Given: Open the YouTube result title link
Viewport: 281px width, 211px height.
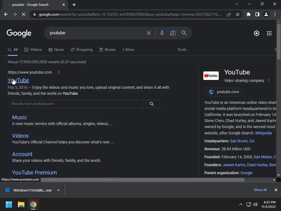Looking at the screenshot, I should pos(18,80).
